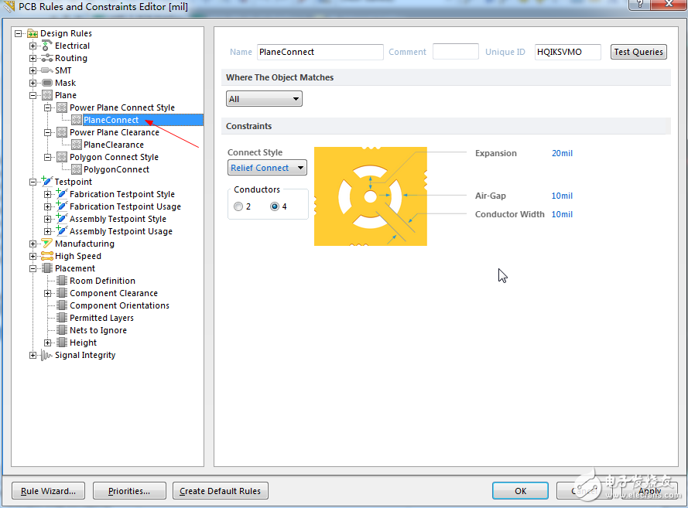The image size is (688, 508).
Task: Click the Unique ID field
Action: [567, 52]
